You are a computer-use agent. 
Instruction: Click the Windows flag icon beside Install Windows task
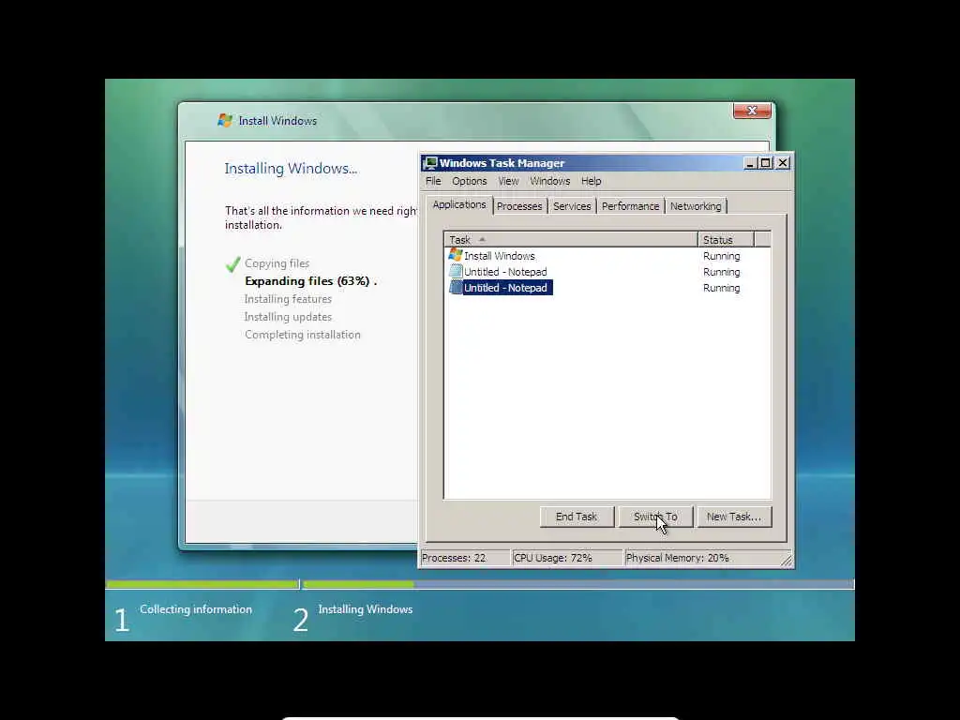pyautogui.click(x=455, y=255)
